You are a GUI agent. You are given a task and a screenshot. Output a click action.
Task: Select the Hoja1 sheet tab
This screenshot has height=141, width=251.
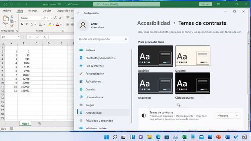point(25,124)
